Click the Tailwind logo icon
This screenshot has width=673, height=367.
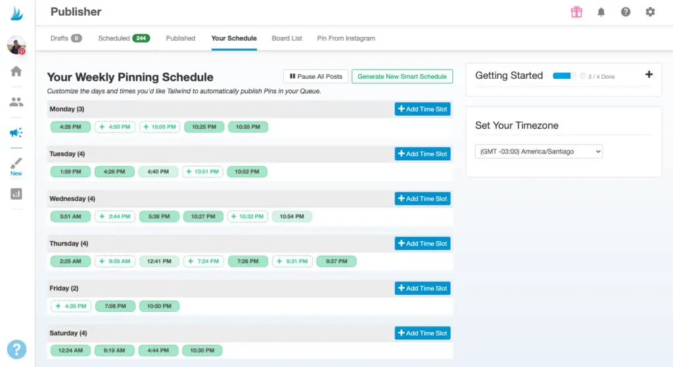pos(16,13)
